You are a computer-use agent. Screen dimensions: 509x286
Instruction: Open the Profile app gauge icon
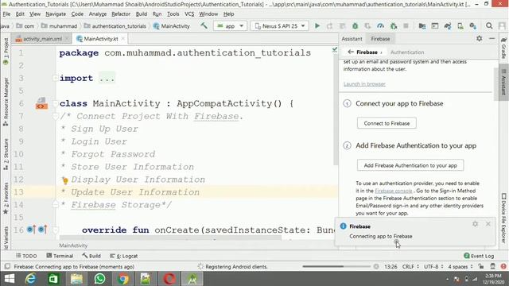pos(380,26)
